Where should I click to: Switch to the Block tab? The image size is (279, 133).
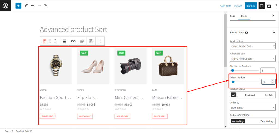[244, 16]
